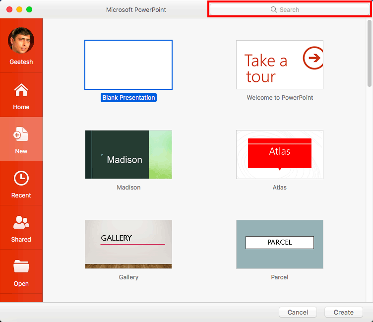Open the Shared people icon
Image resolution: width=373 pixels, height=322 pixels.
point(21,223)
